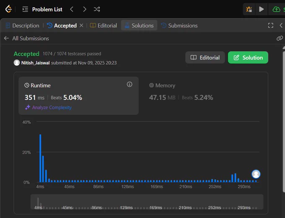
Task: Copy submission link icon
Action: pos(280,38)
